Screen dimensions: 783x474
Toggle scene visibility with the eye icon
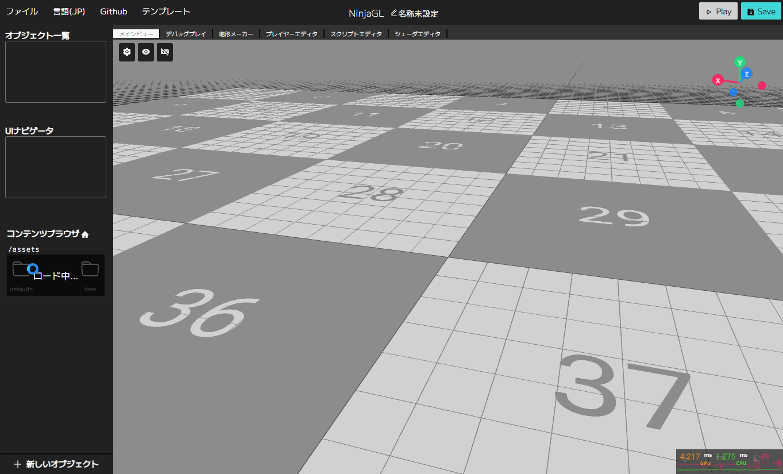(145, 52)
